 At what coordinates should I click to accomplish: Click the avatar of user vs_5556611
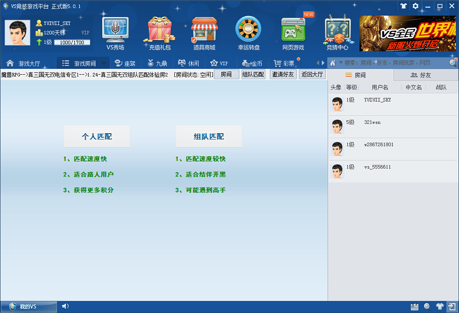[x=337, y=171]
